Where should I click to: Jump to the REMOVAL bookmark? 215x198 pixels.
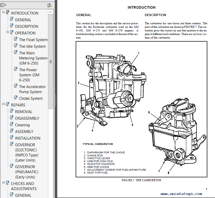pyautogui.click(x=24, y=112)
